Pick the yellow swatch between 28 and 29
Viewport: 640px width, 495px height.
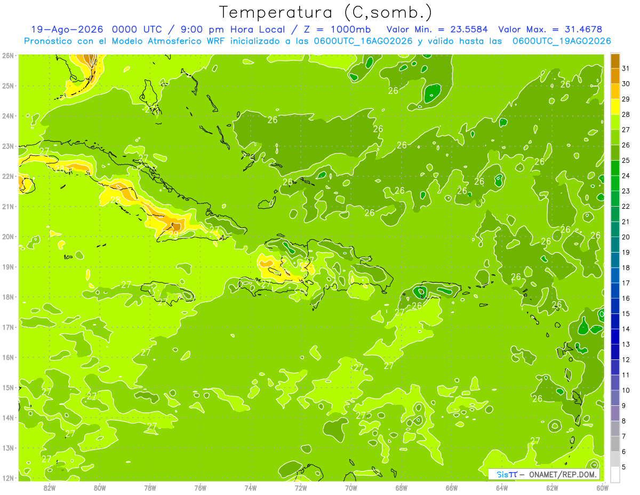pyautogui.click(x=615, y=107)
